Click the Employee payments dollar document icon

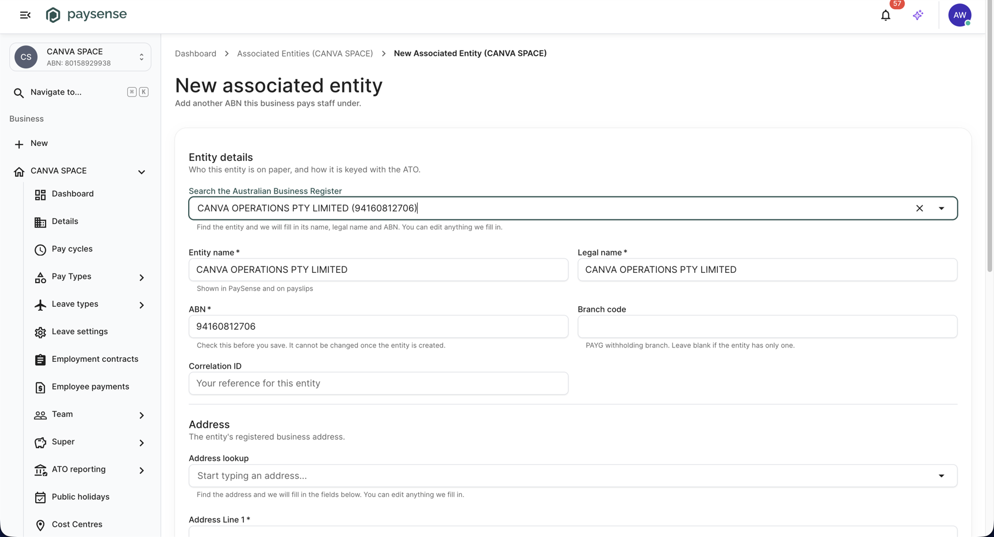(40, 387)
